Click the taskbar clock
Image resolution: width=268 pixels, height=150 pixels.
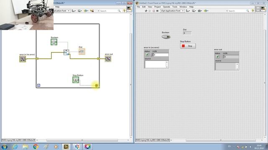(259, 147)
